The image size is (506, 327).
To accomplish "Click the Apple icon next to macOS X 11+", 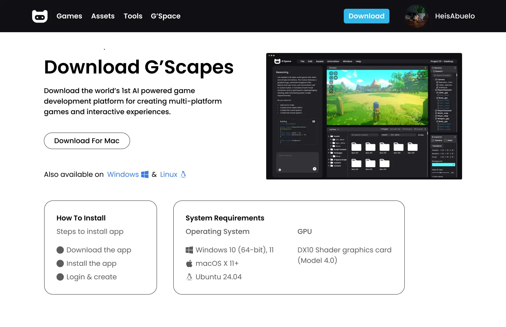I will click(x=189, y=263).
